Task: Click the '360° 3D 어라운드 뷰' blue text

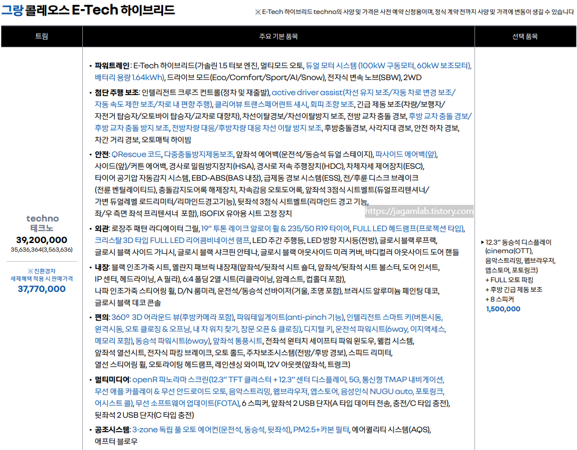Action: click(145, 317)
